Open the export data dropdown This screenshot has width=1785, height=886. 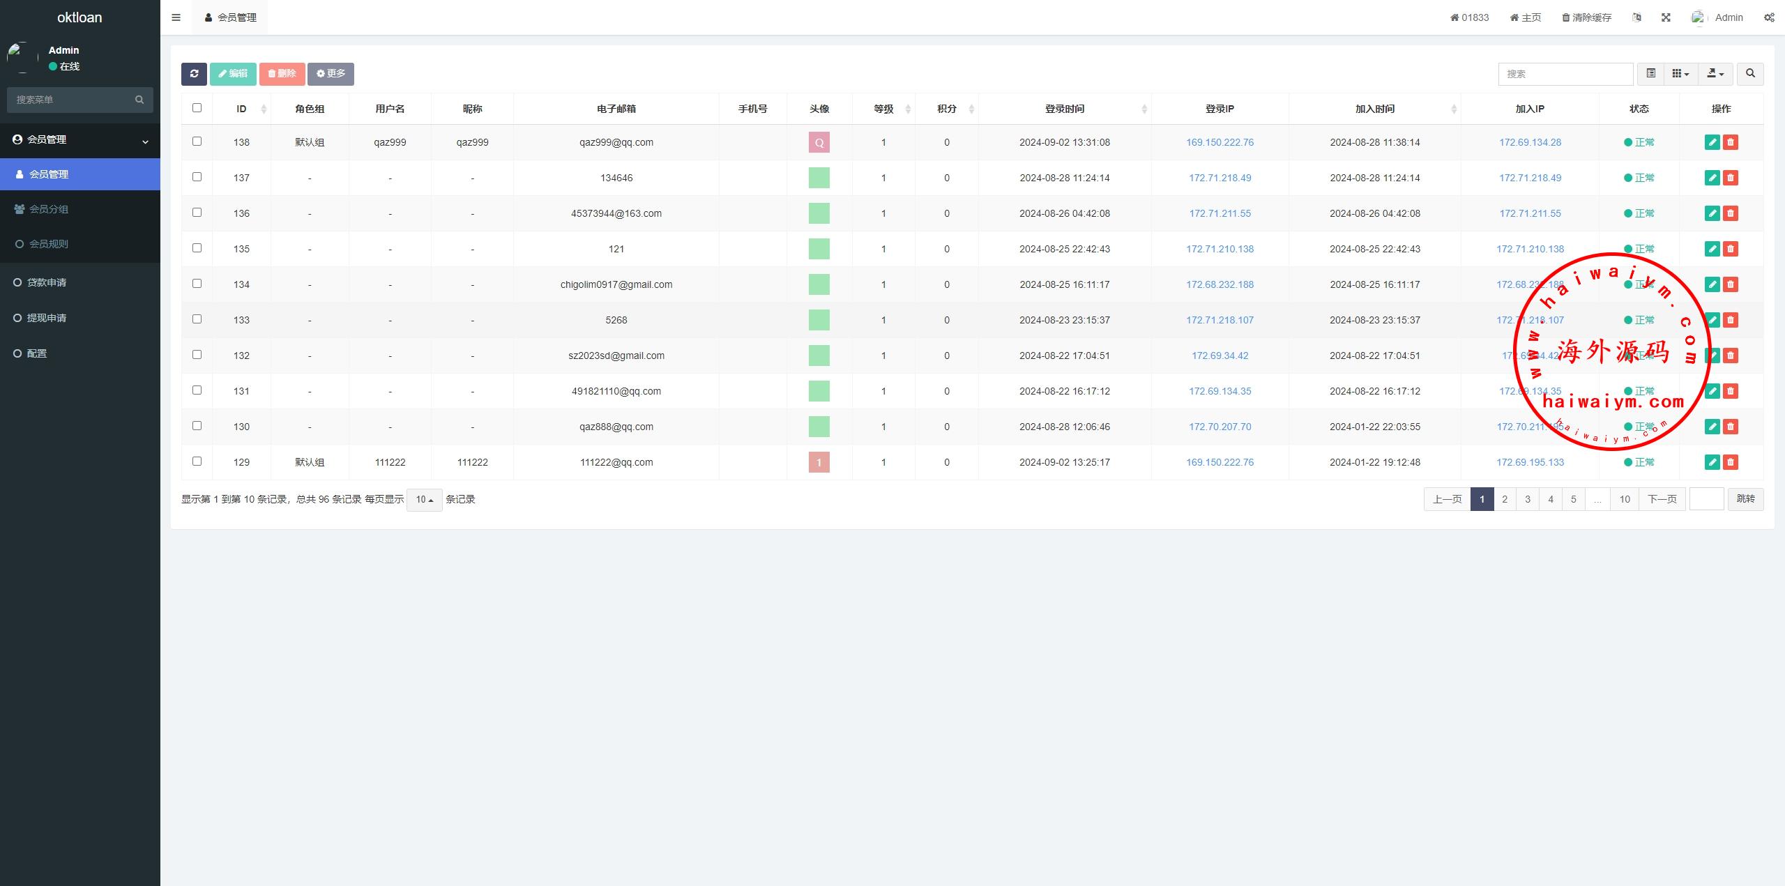pos(1715,74)
